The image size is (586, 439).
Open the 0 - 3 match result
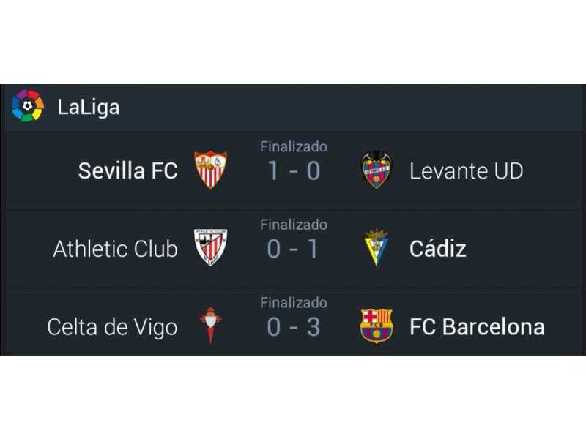(294, 327)
